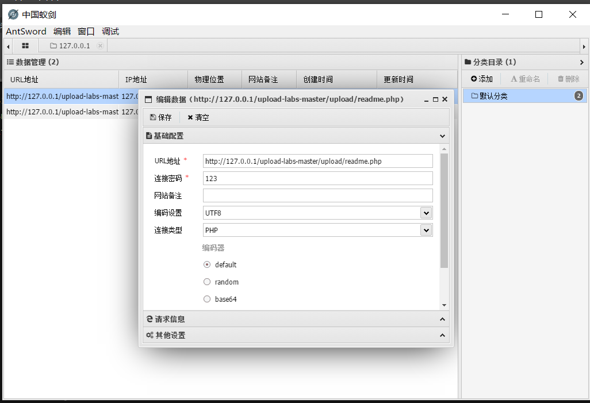Viewport: 590px width, 403px height.
Task: Close the 中国蚁剑 main window
Action: (x=572, y=14)
